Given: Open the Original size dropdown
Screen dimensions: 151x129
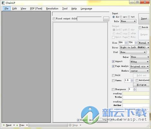Looking at the screenshot, I should click(139, 66).
